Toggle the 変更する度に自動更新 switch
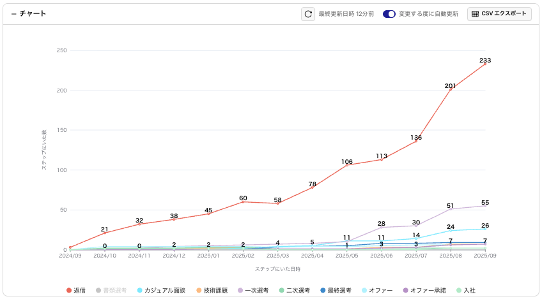542x299 pixels. click(x=389, y=14)
